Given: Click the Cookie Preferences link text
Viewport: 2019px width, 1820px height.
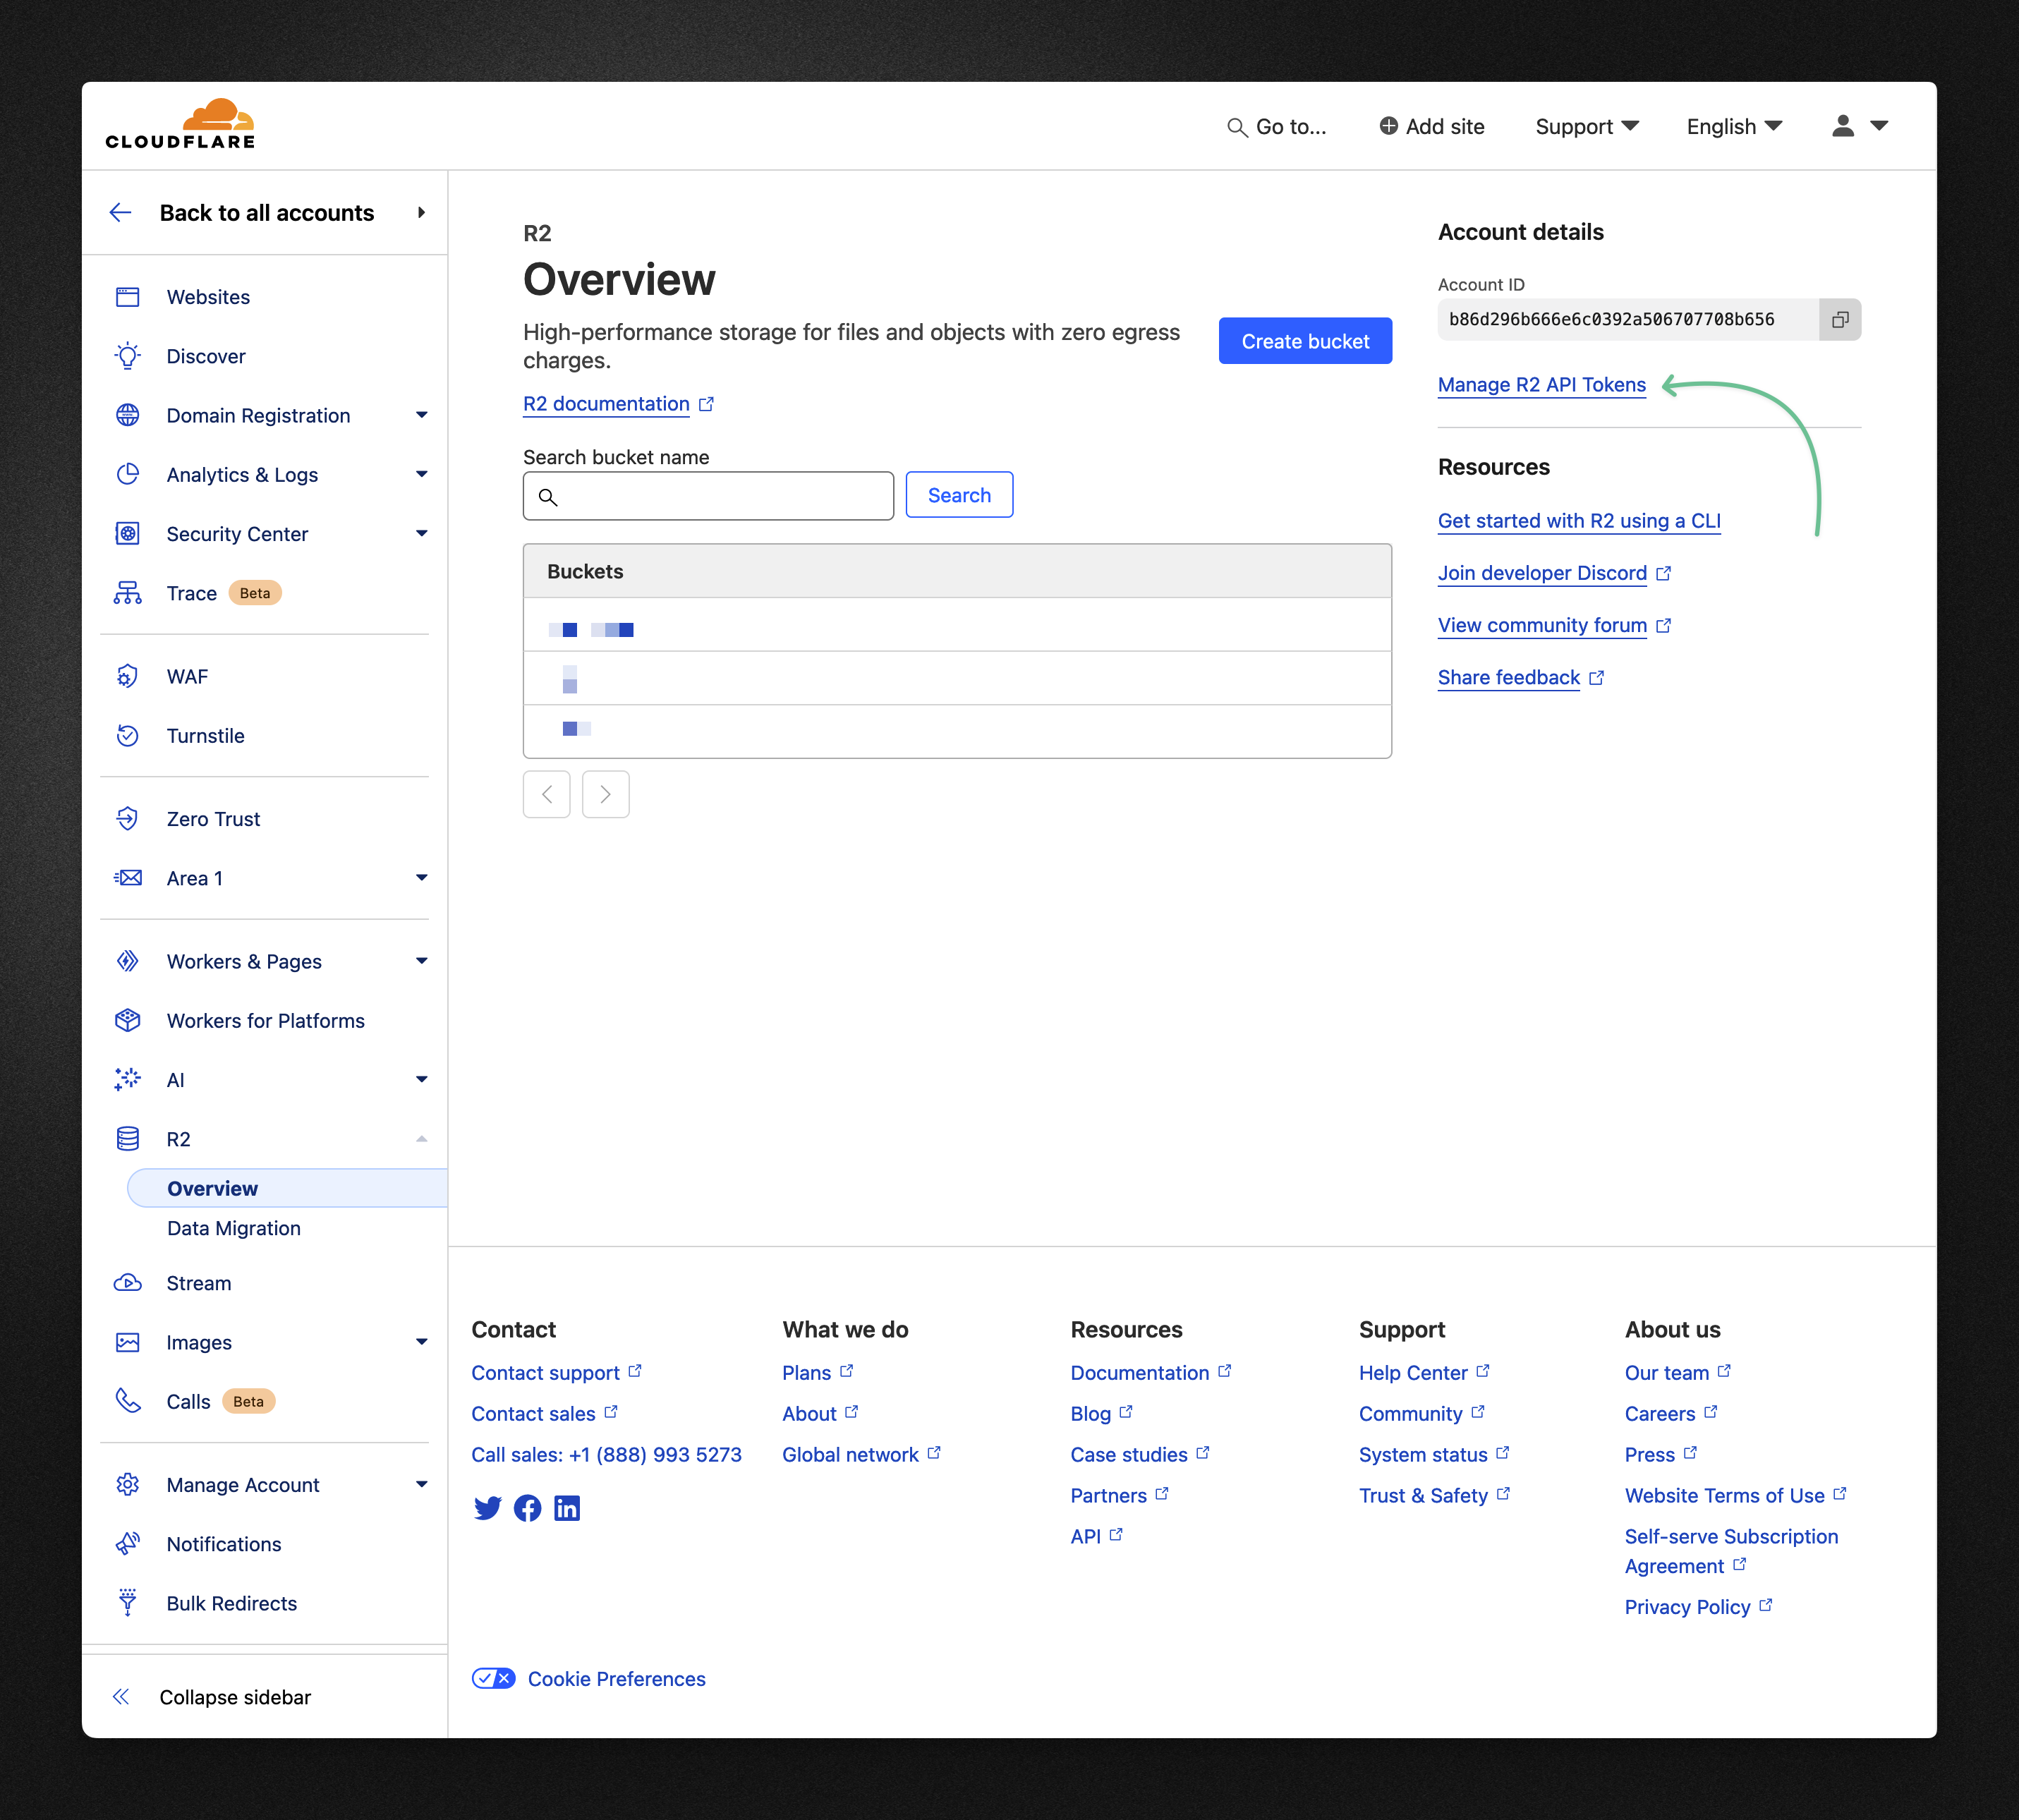Looking at the screenshot, I should point(616,1678).
